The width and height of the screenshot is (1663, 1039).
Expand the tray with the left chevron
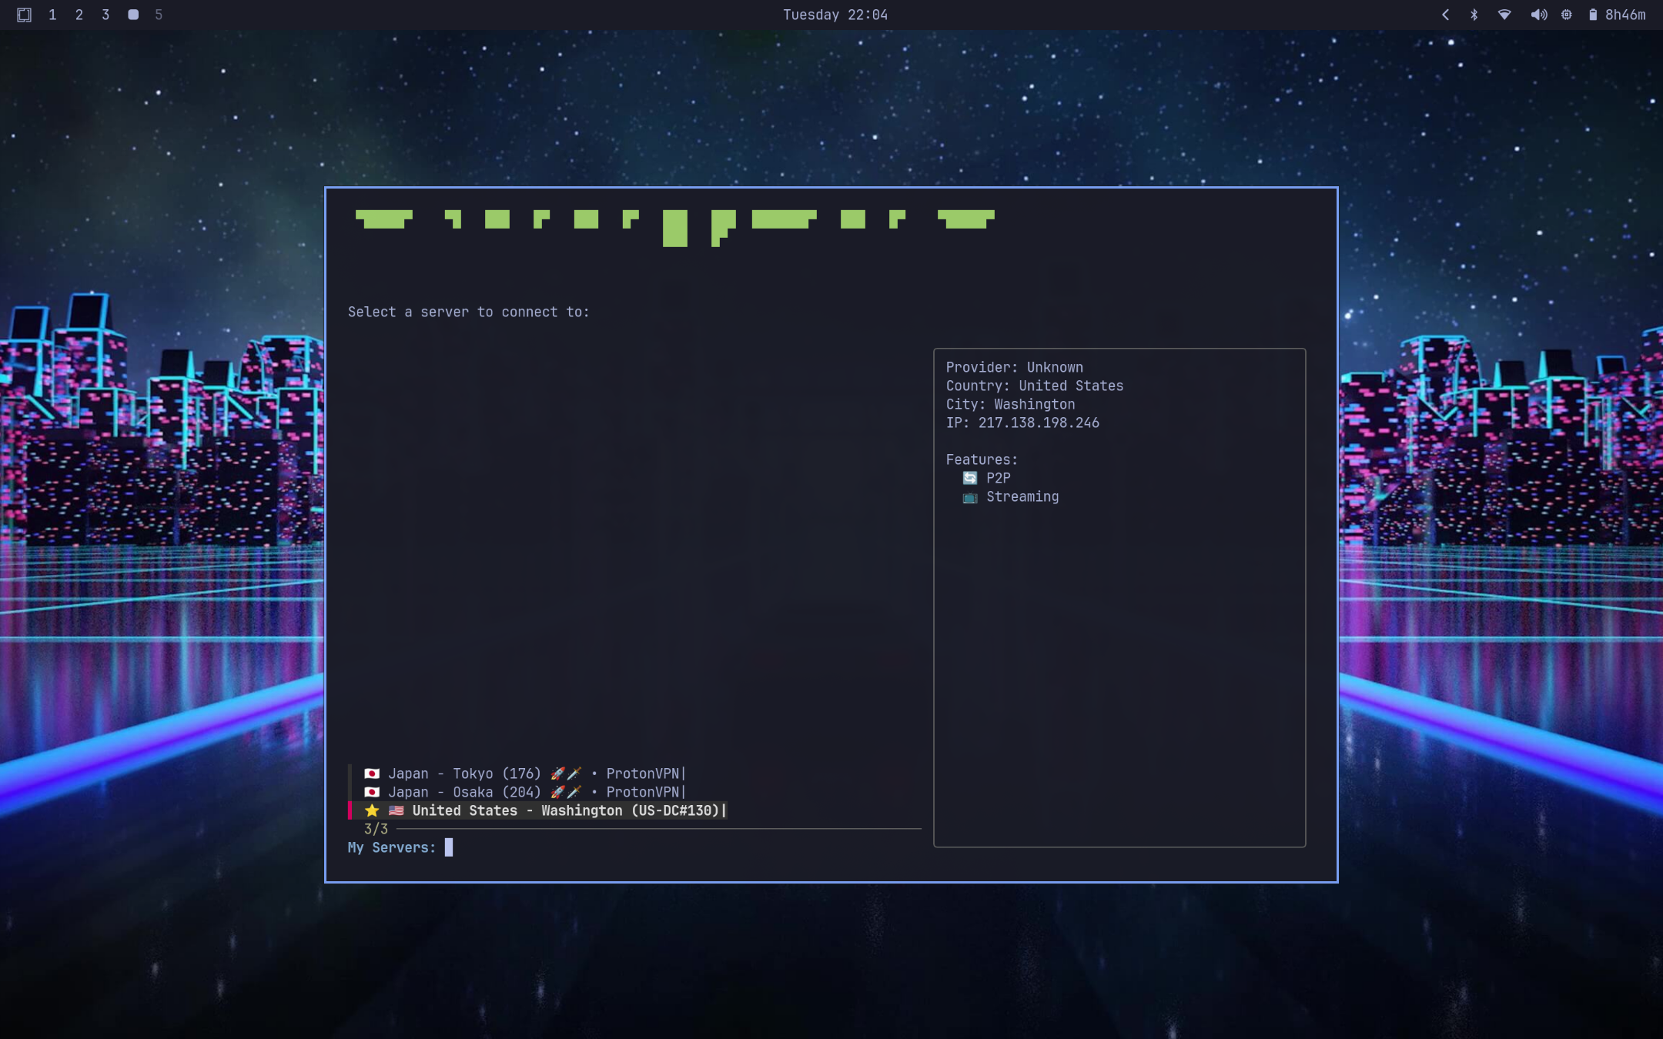click(1445, 15)
